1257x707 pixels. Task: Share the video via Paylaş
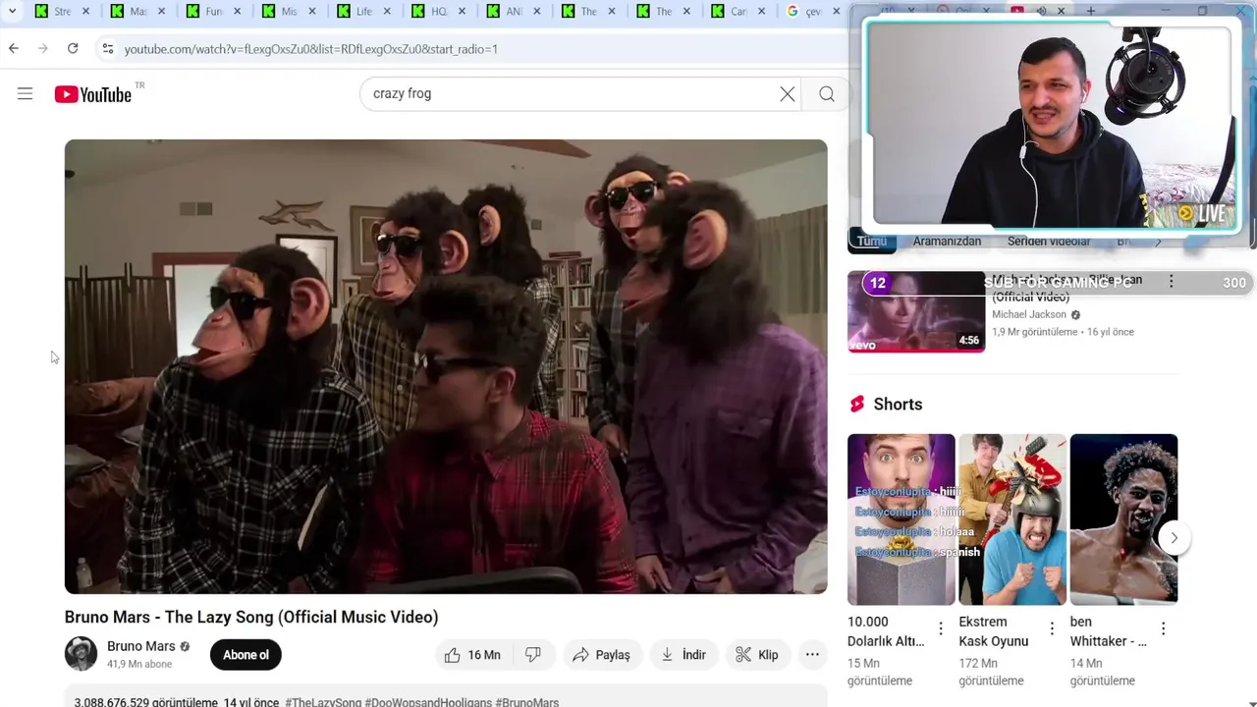click(601, 655)
